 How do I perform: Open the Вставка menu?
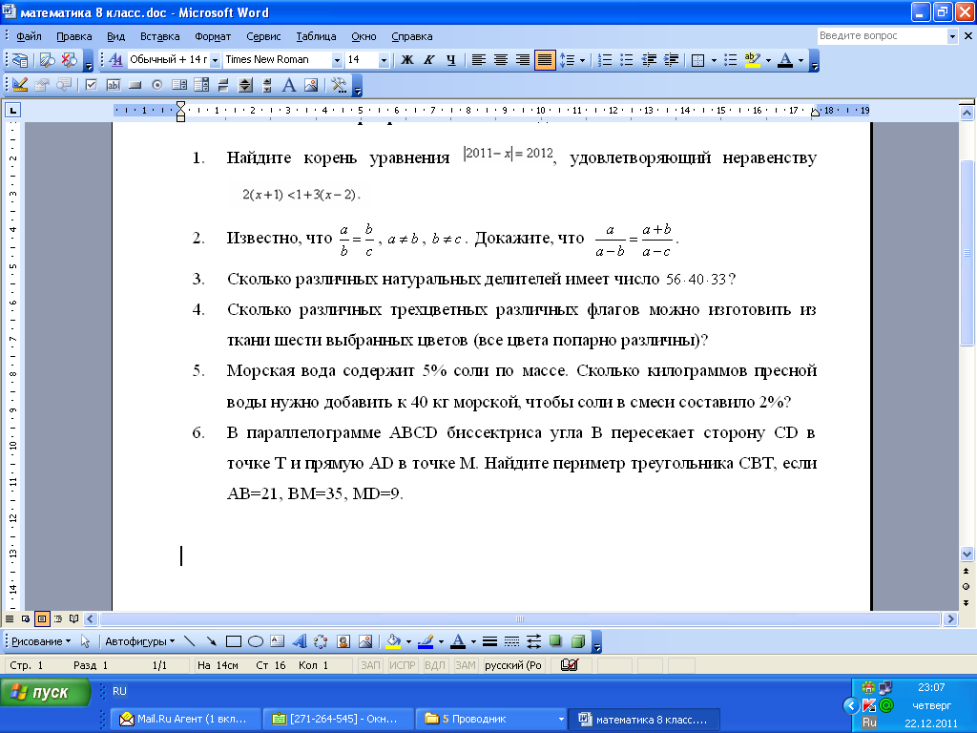point(159,36)
